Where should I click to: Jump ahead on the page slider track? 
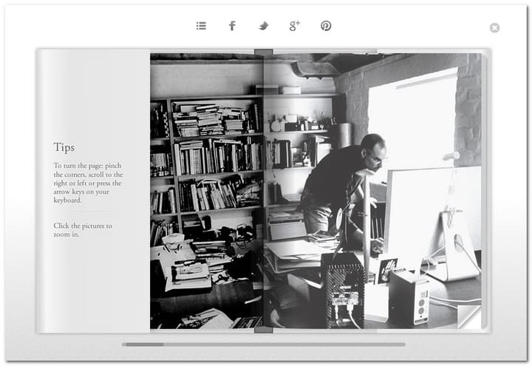296,344
